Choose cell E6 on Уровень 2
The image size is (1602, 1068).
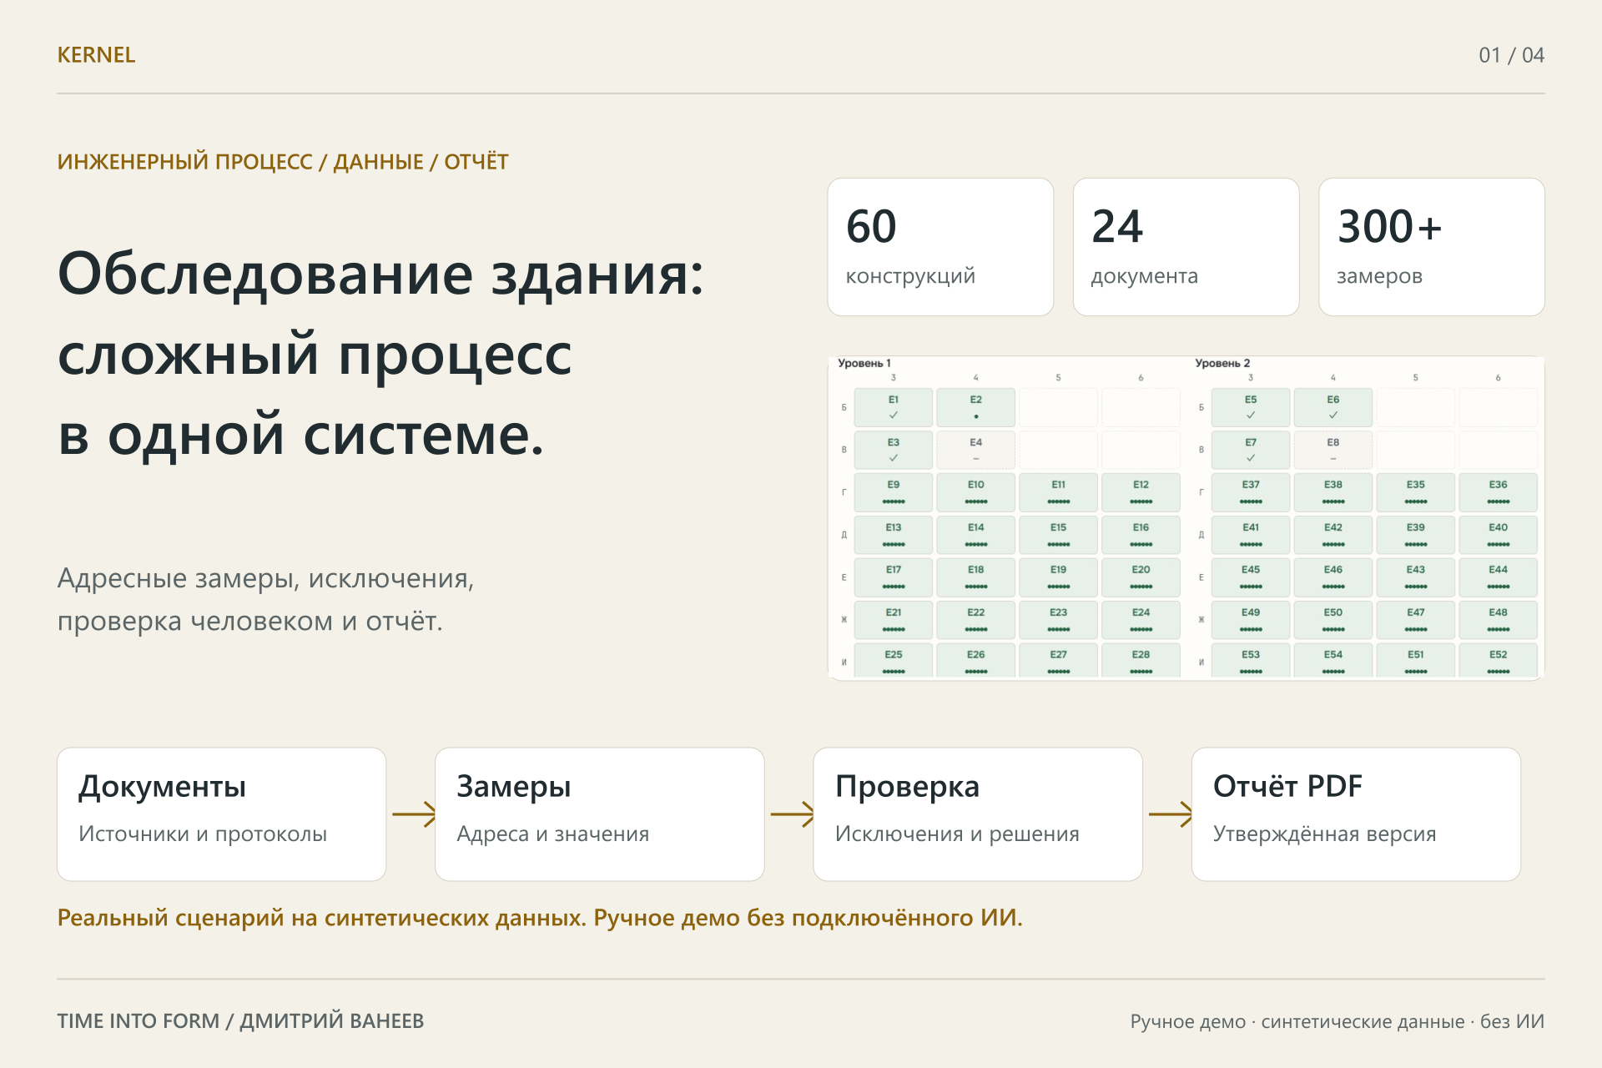(x=1332, y=407)
